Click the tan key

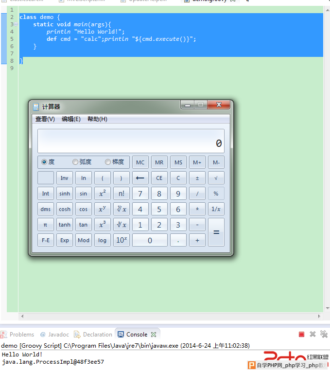(x=84, y=225)
